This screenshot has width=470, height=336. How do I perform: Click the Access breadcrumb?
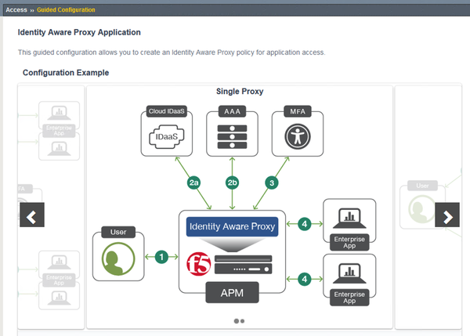tap(16, 10)
